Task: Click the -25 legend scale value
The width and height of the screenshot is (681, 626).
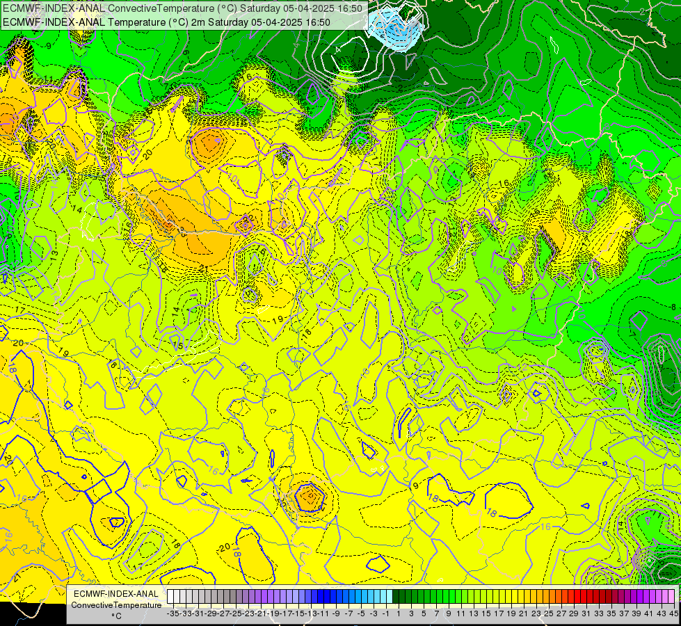Action: pyautogui.click(x=236, y=613)
